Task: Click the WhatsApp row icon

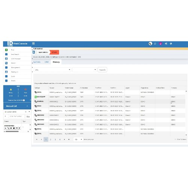Action: pos(36,97)
